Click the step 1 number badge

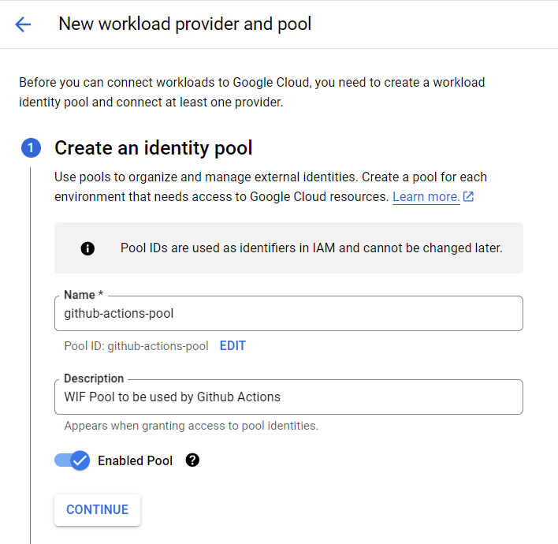point(31,148)
